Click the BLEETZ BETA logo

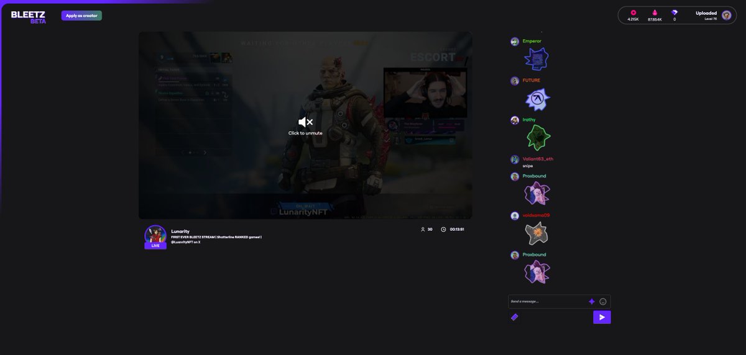[28, 17]
